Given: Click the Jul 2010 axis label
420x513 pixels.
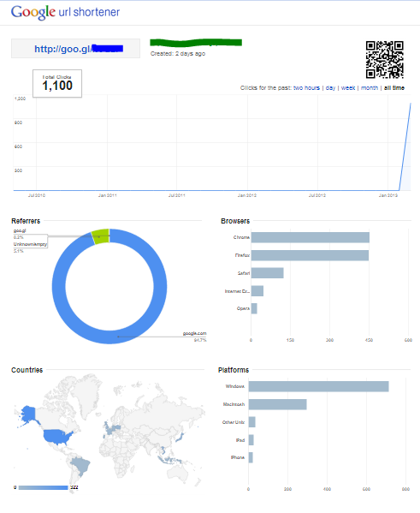Looking at the screenshot, I should tap(37, 195).
